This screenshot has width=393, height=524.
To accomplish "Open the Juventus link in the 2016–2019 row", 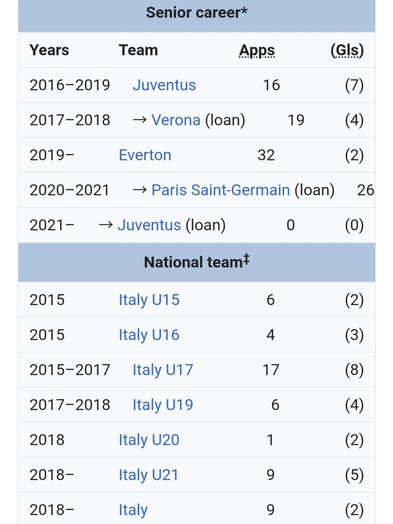I will click(164, 85).
